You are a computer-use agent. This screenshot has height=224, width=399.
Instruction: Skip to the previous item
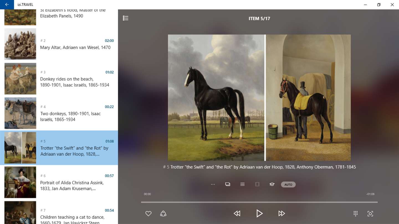coord(237,213)
